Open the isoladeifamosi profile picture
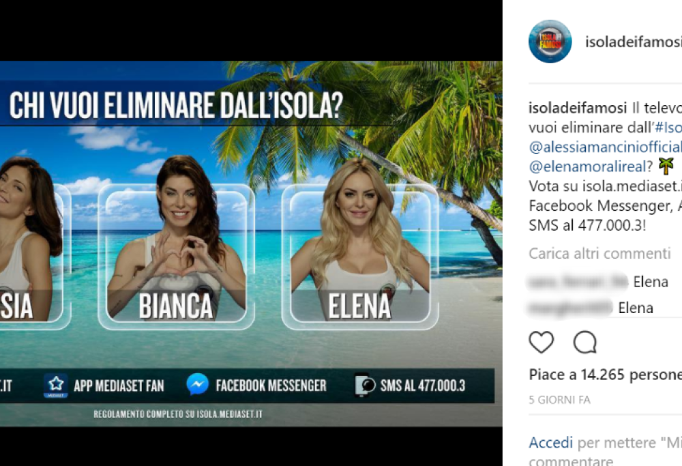The image size is (682, 466). [x=550, y=42]
